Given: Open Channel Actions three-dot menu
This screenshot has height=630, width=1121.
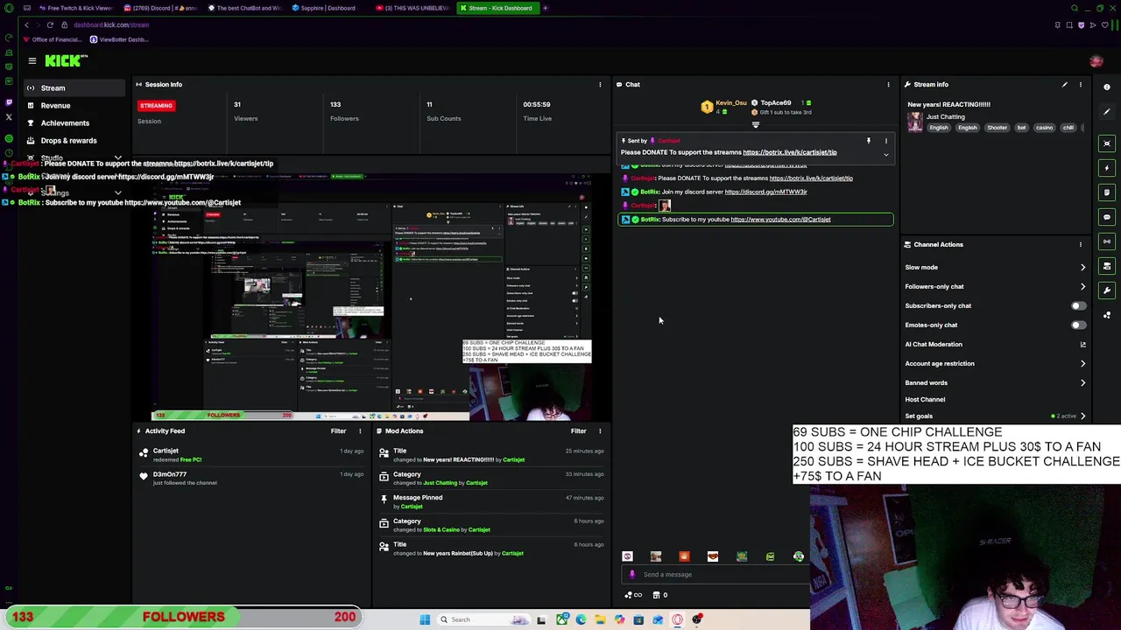Looking at the screenshot, I should (1080, 244).
